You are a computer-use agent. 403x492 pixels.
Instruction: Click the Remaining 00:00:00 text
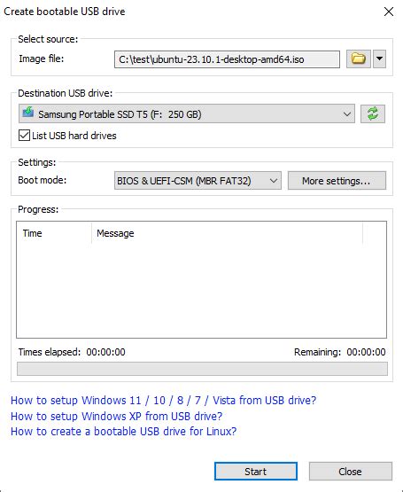[x=339, y=352]
